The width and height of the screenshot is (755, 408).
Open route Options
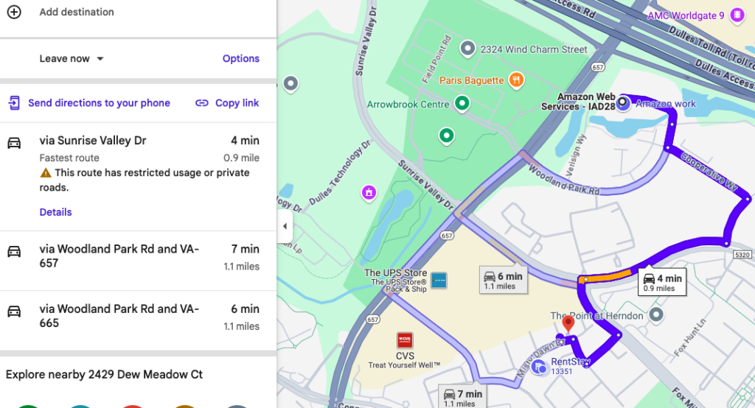point(240,59)
